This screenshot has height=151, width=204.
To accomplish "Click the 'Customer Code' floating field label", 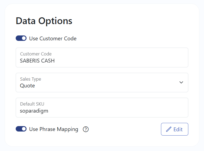I will pyautogui.click(x=36, y=54).
